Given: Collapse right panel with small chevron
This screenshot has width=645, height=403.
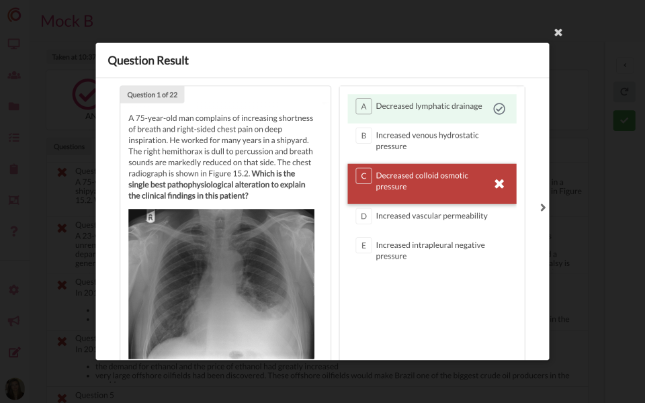Looking at the screenshot, I should (x=625, y=65).
